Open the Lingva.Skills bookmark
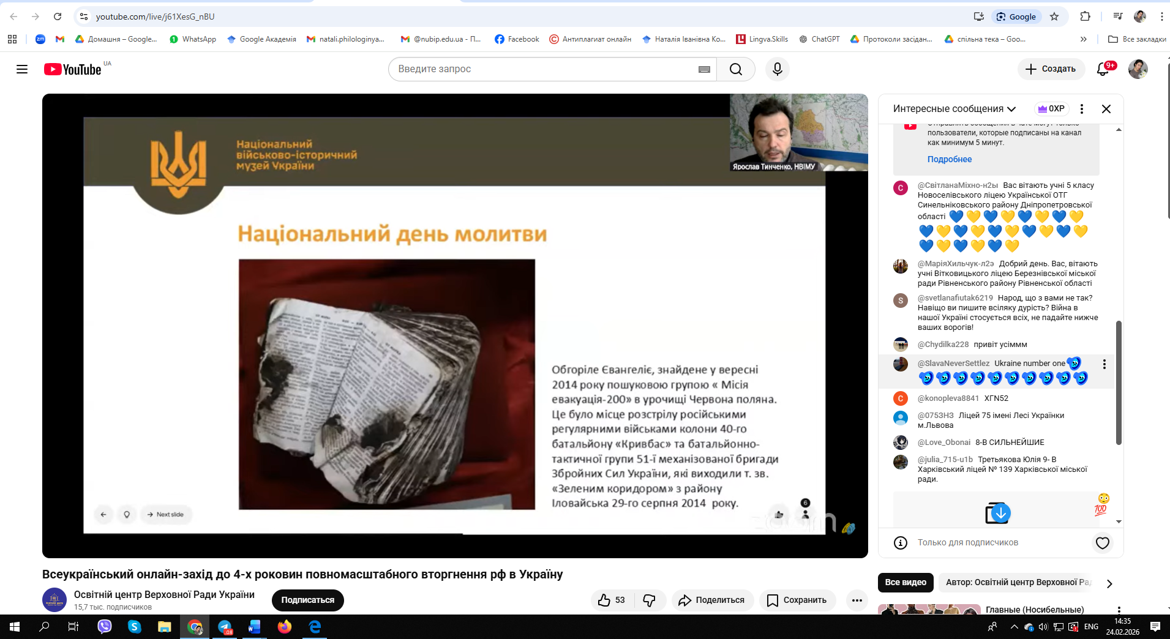The image size is (1170, 639). click(762, 39)
